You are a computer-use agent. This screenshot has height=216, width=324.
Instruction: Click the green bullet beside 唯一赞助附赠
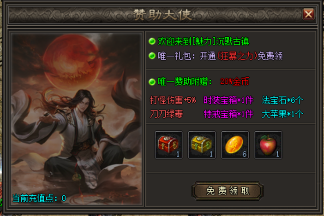click(x=152, y=82)
